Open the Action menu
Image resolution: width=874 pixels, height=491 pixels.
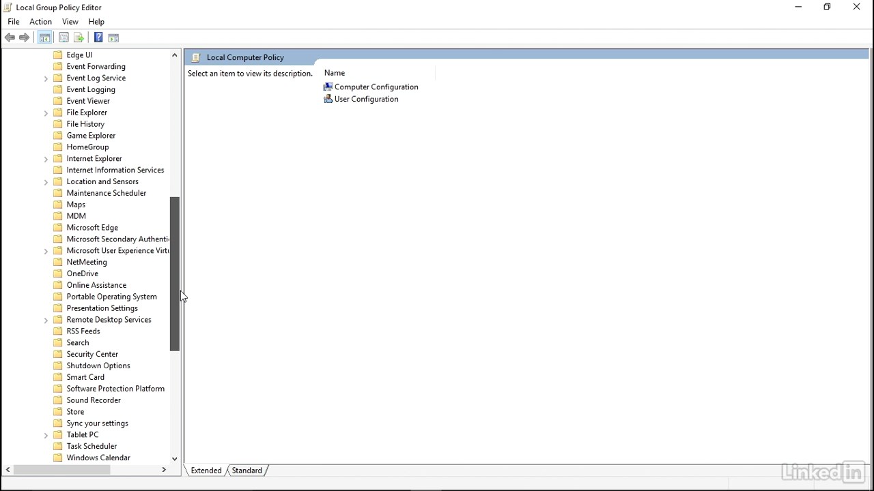40,22
